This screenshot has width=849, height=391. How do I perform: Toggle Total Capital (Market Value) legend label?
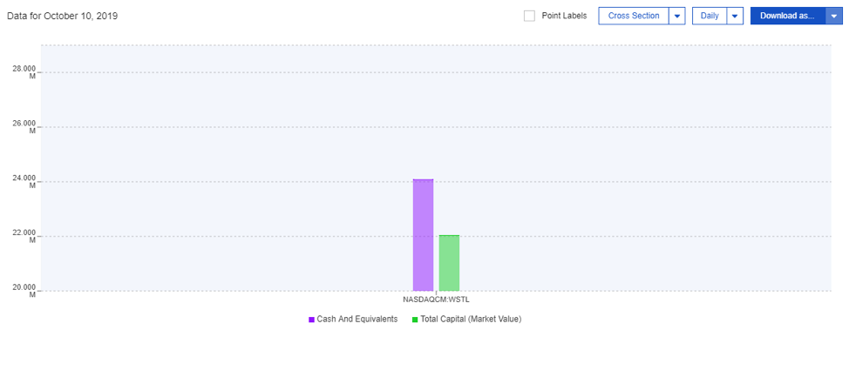coord(471,320)
